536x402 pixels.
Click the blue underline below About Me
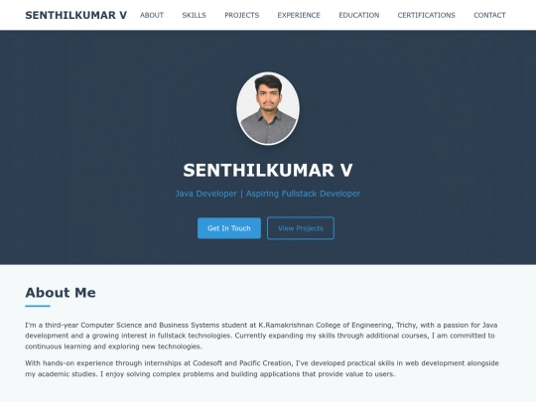38,306
